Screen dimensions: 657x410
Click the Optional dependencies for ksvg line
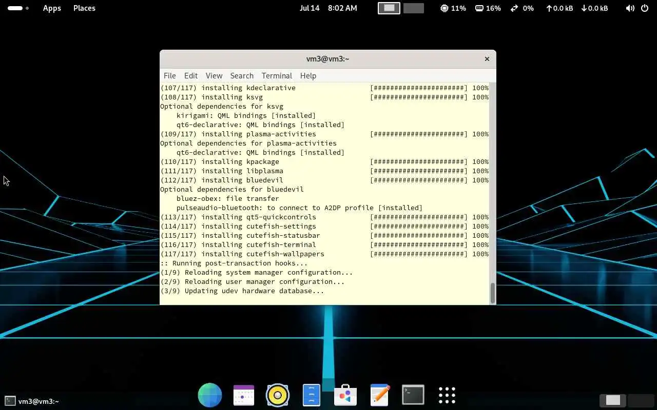[x=222, y=106]
